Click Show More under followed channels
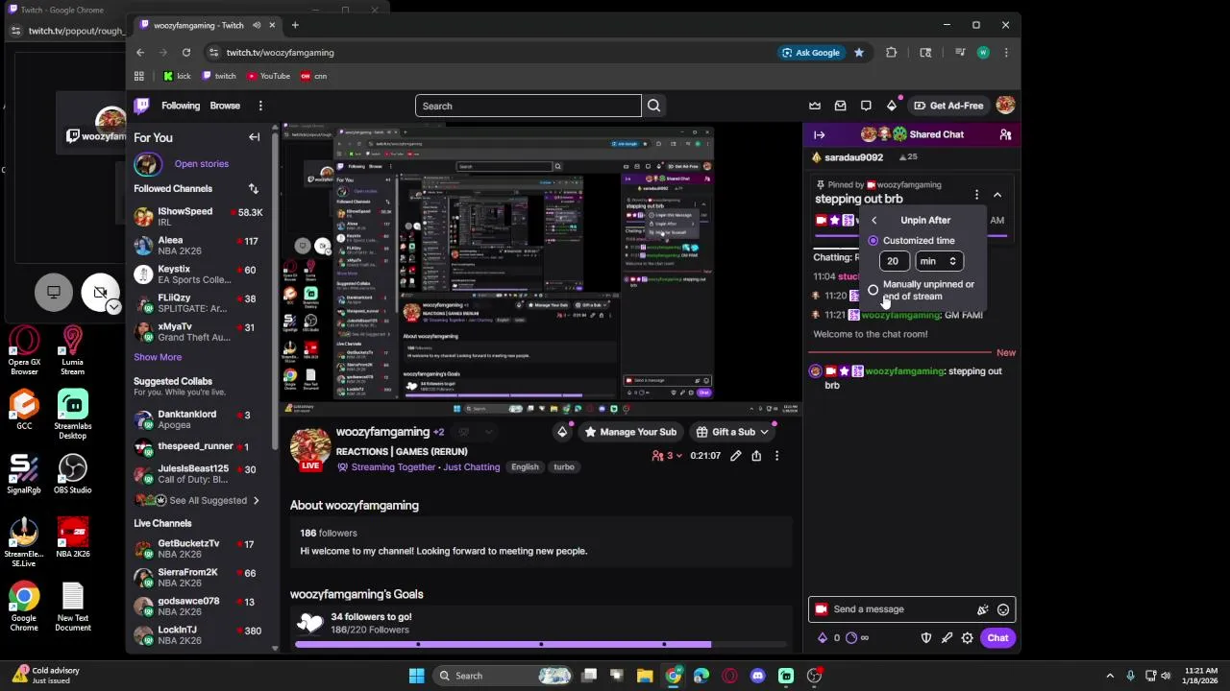This screenshot has width=1230, height=691. (x=158, y=357)
